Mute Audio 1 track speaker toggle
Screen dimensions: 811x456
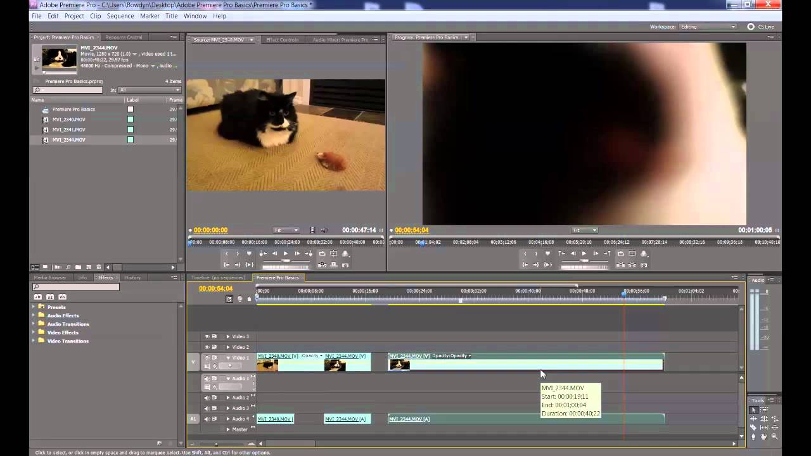click(x=207, y=379)
